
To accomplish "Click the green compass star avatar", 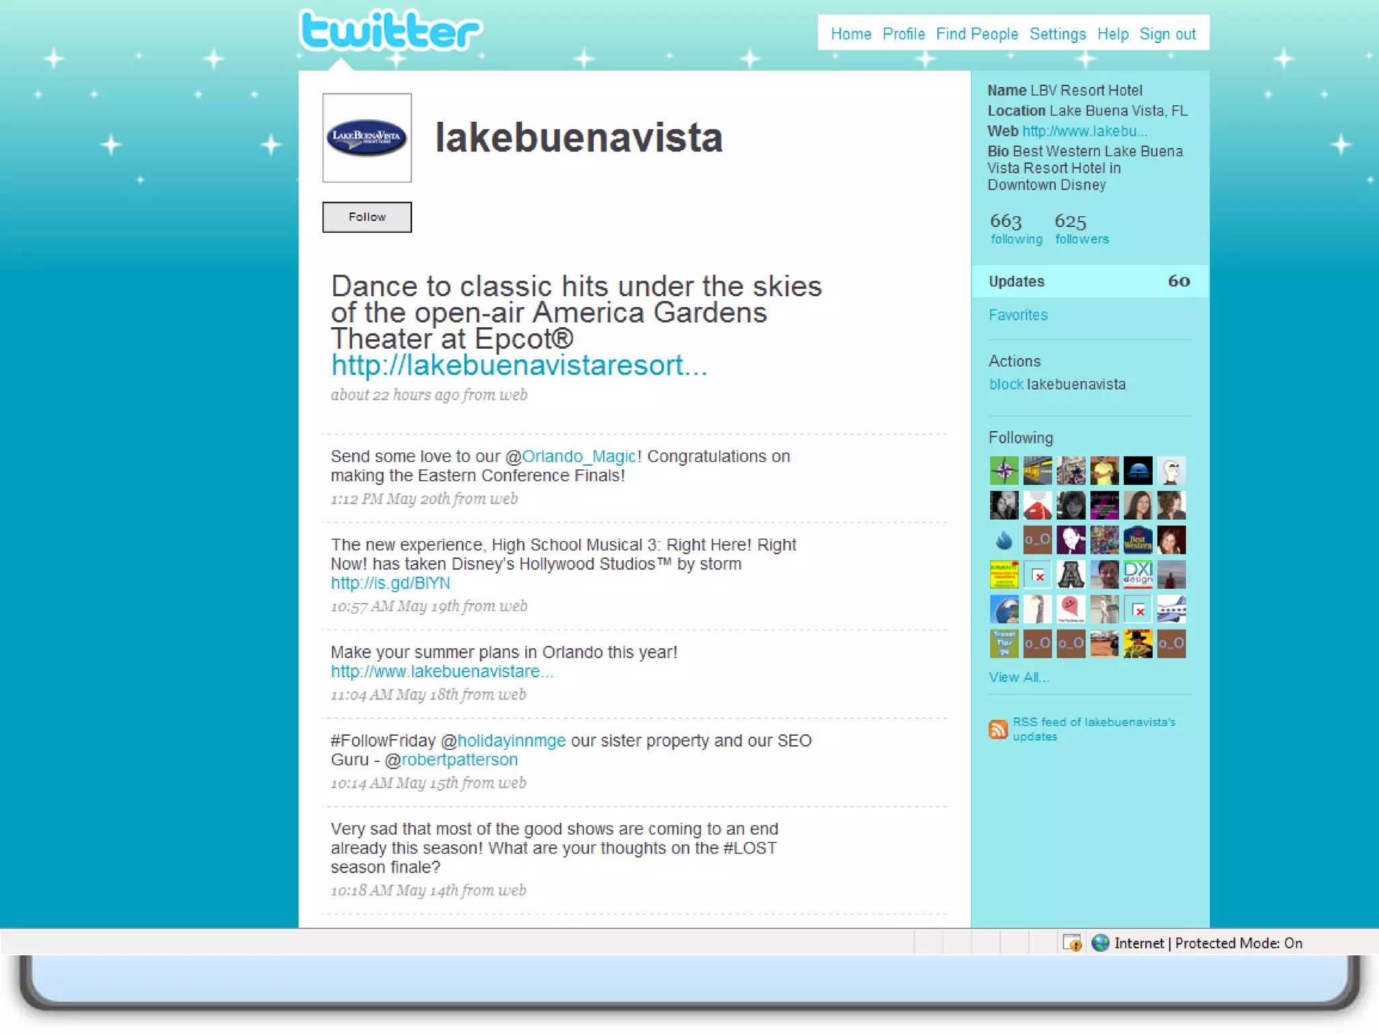I will (x=1003, y=471).
